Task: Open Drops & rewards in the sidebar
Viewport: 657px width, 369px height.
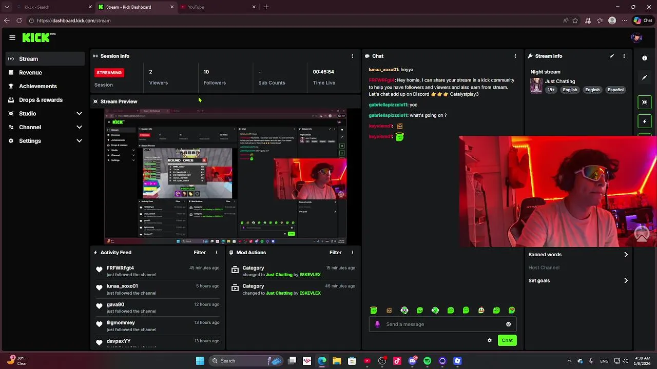Action: [x=45, y=100]
